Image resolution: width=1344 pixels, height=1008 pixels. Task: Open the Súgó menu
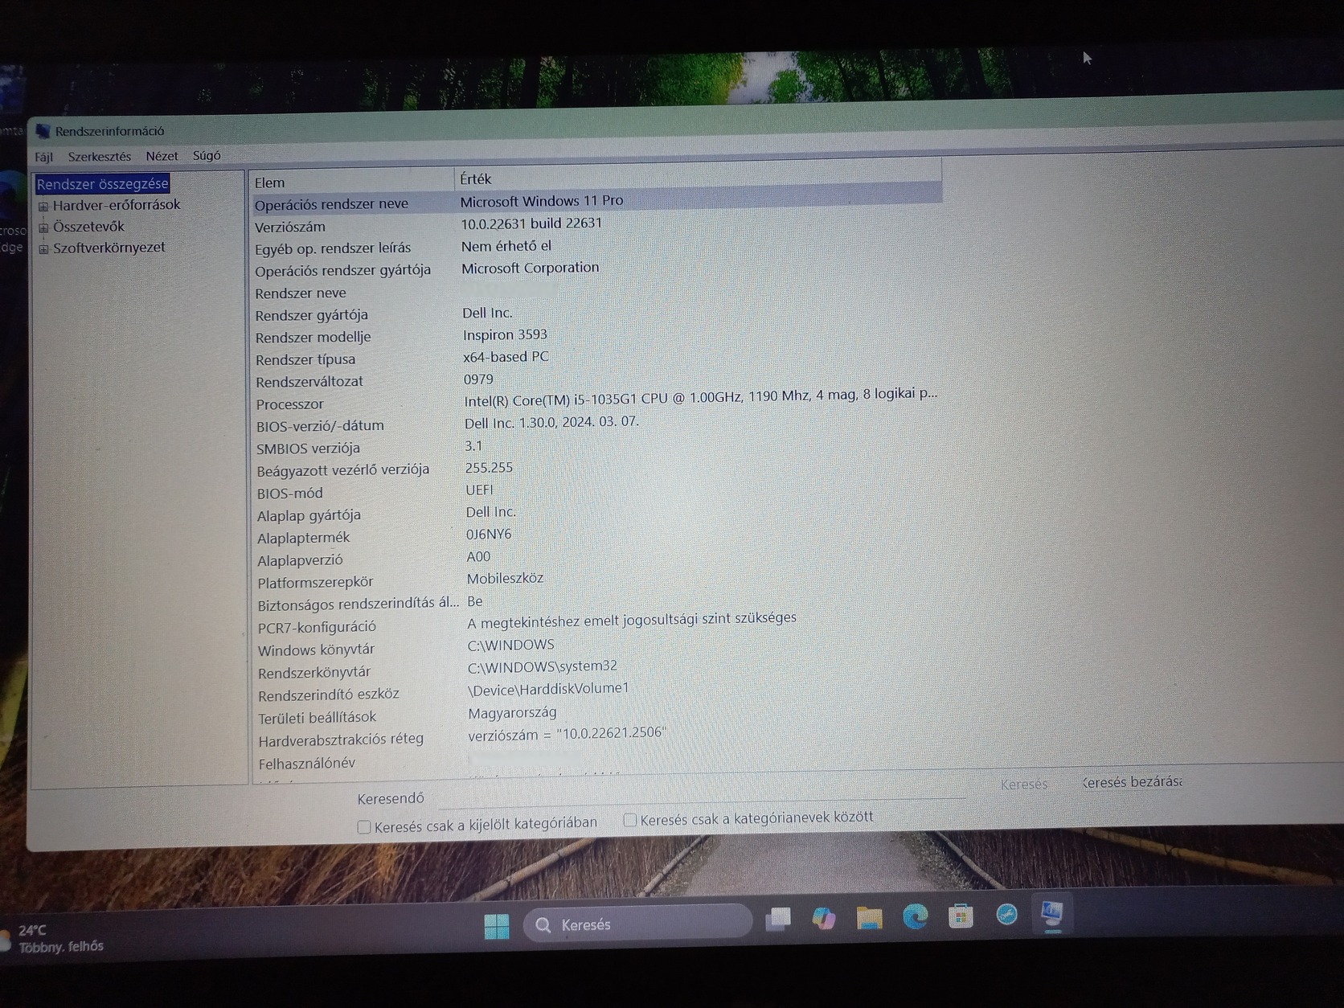[207, 155]
